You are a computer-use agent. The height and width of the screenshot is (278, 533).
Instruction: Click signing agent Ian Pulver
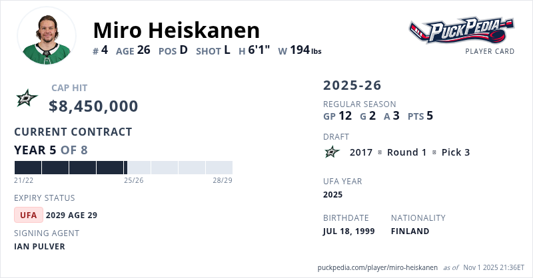tap(40, 246)
